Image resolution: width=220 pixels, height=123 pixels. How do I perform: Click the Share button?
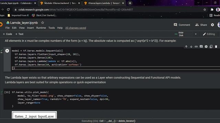[201, 25]
